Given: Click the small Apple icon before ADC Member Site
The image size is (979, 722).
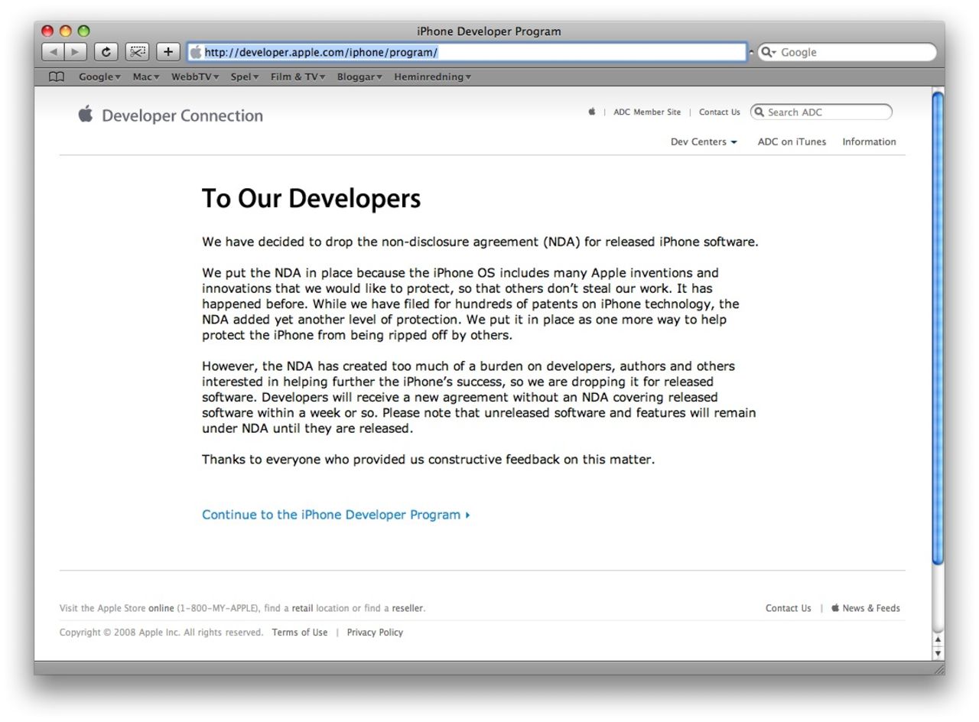Looking at the screenshot, I should pos(591,112).
